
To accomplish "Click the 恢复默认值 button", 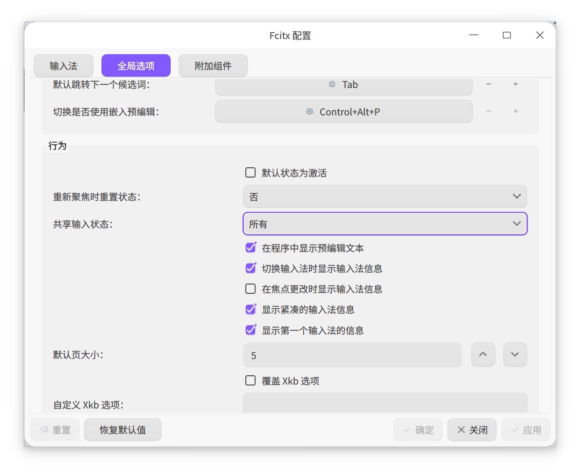I will 123,430.
